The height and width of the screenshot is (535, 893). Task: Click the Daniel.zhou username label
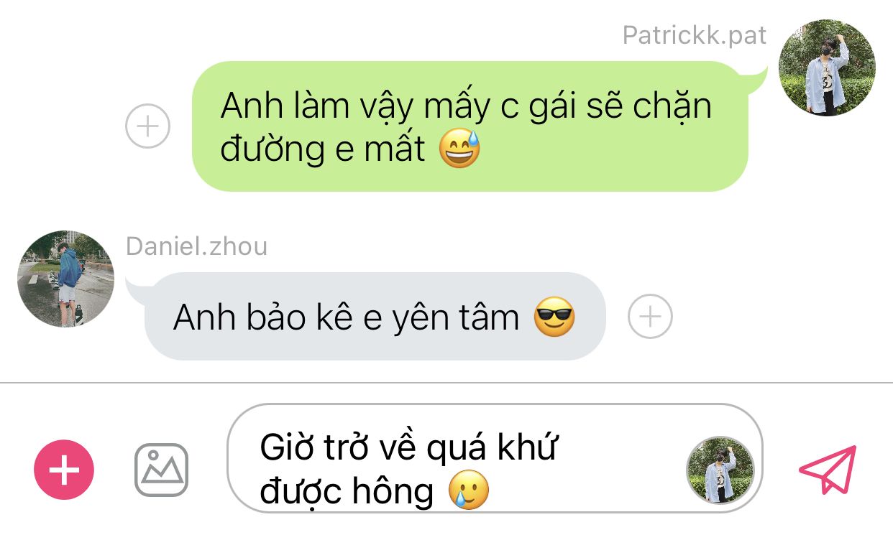196,246
